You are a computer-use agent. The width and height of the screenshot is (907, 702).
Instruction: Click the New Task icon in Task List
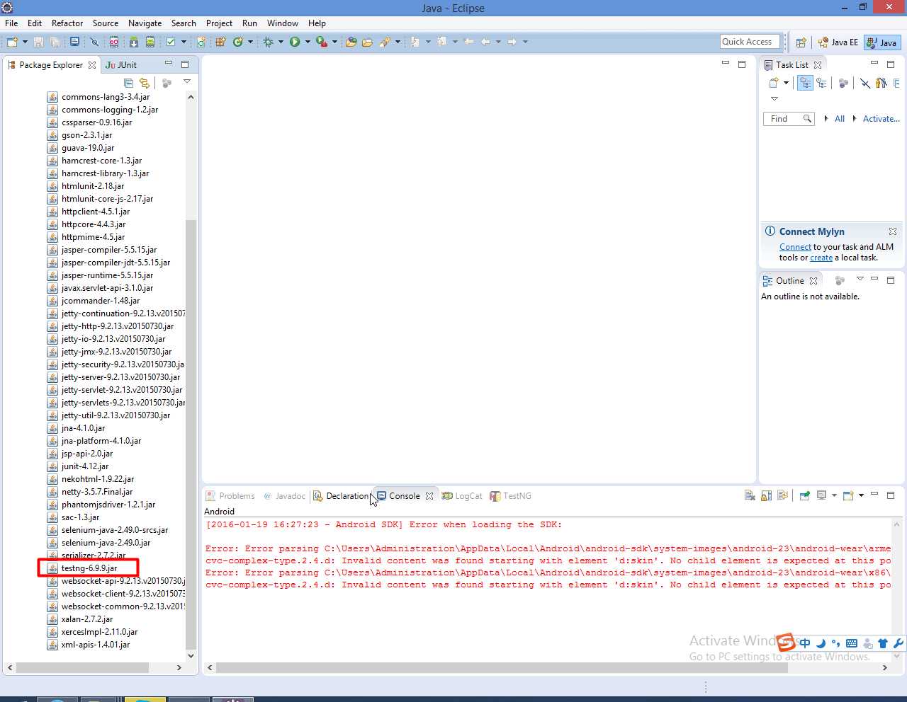coord(774,83)
